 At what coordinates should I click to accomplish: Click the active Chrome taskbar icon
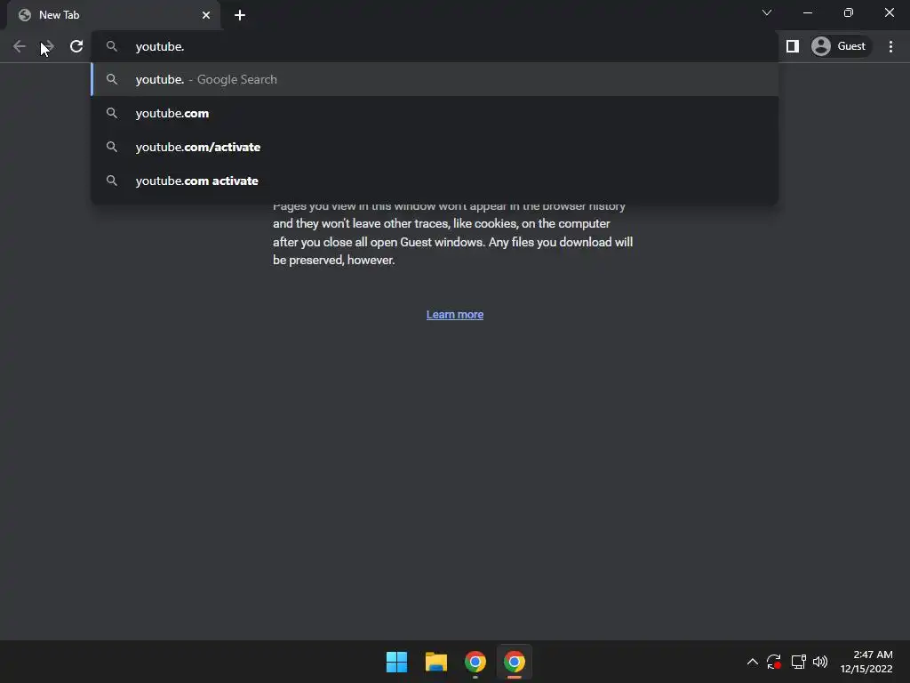(x=515, y=662)
